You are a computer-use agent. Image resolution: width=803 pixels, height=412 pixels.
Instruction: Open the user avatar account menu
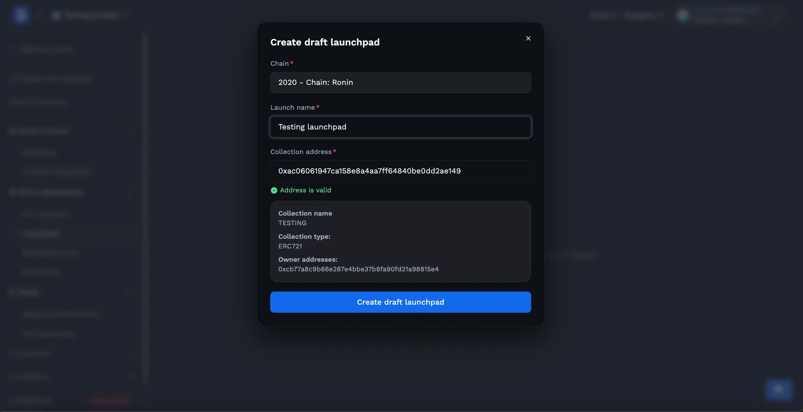[x=683, y=15]
